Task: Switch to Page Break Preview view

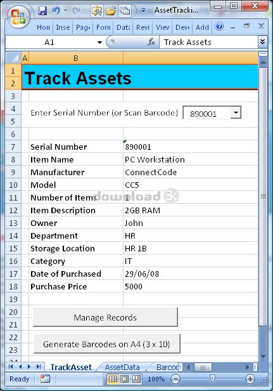Action: [136, 379]
